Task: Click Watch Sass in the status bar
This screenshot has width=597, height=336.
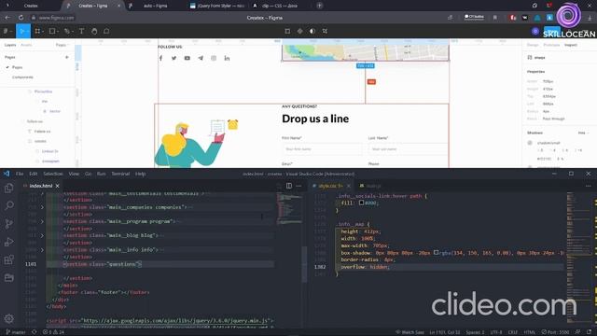Action: [410, 332]
